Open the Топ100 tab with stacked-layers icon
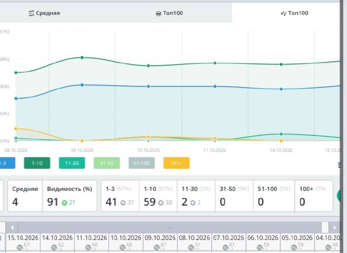 pos(170,13)
